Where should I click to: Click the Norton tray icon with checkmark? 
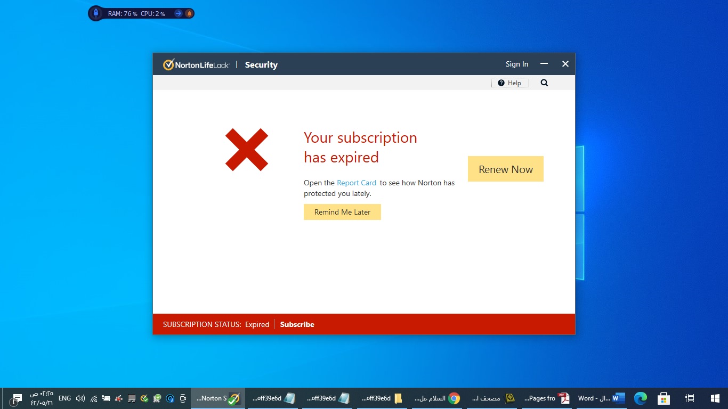click(x=144, y=398)
